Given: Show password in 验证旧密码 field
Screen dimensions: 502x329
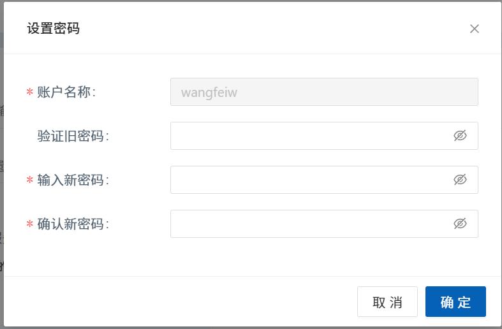Looking at the screenshot, I should (x=460, y=136).
